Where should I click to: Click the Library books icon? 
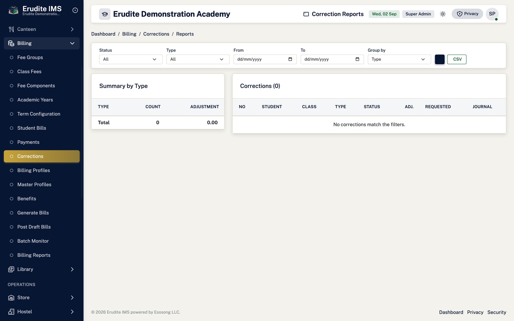click(x=11, y=269)
